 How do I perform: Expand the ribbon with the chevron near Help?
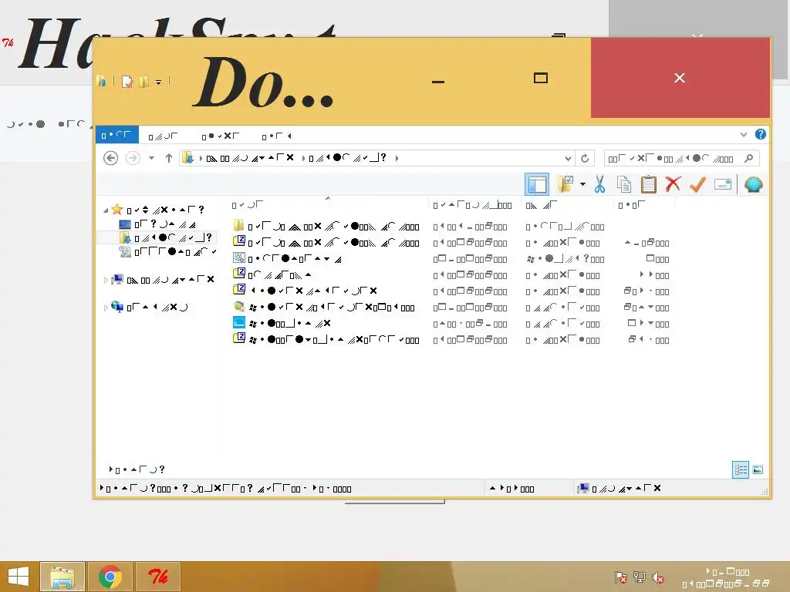tap(743, 134)
